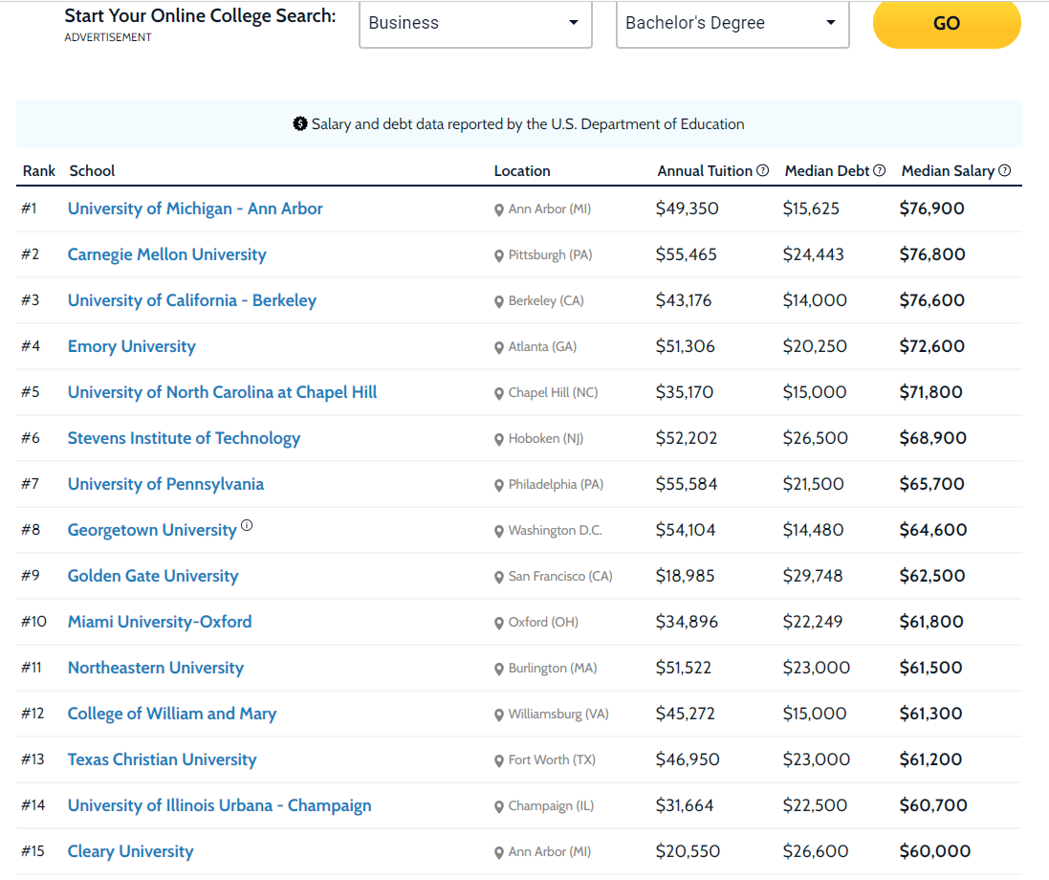Click the Median Debt column header
The image size is (1049, 880).
point(827,170)
